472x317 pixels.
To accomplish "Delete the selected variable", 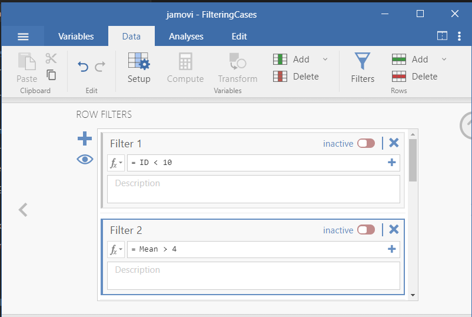I will point(296,77).
